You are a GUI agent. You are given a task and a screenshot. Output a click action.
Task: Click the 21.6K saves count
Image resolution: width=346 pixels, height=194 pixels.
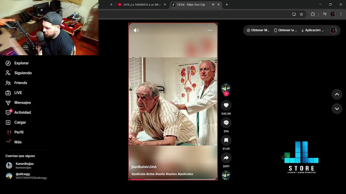point(226,149)
